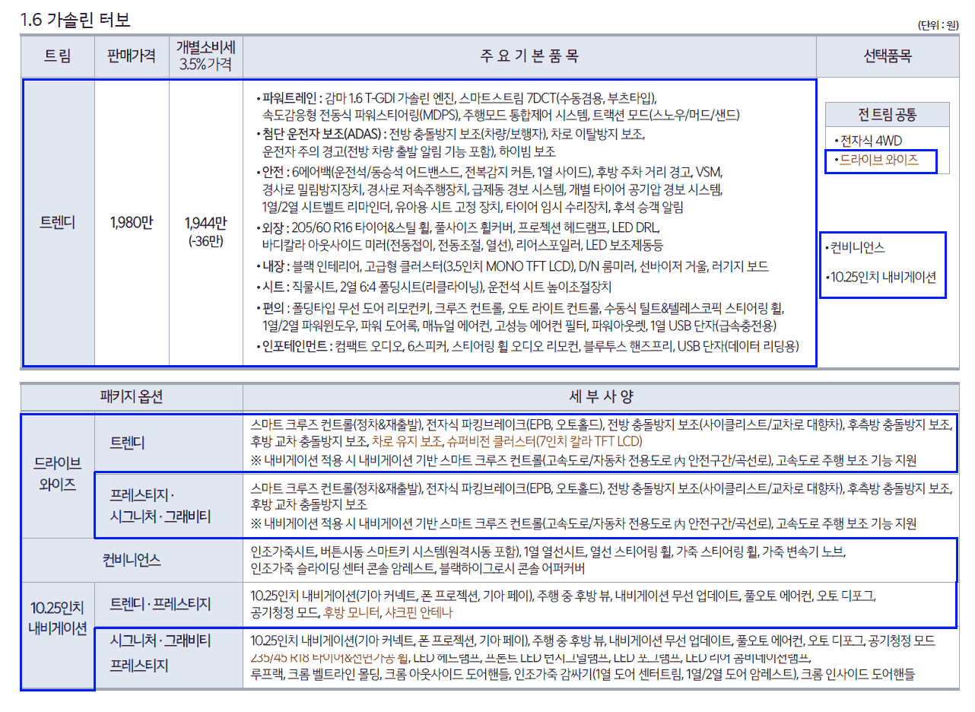Image resolution: width=975 pixels, height=712 pixels.
Task: Click the '주요기본품목' column header
Action: click(x=529, y=56)
